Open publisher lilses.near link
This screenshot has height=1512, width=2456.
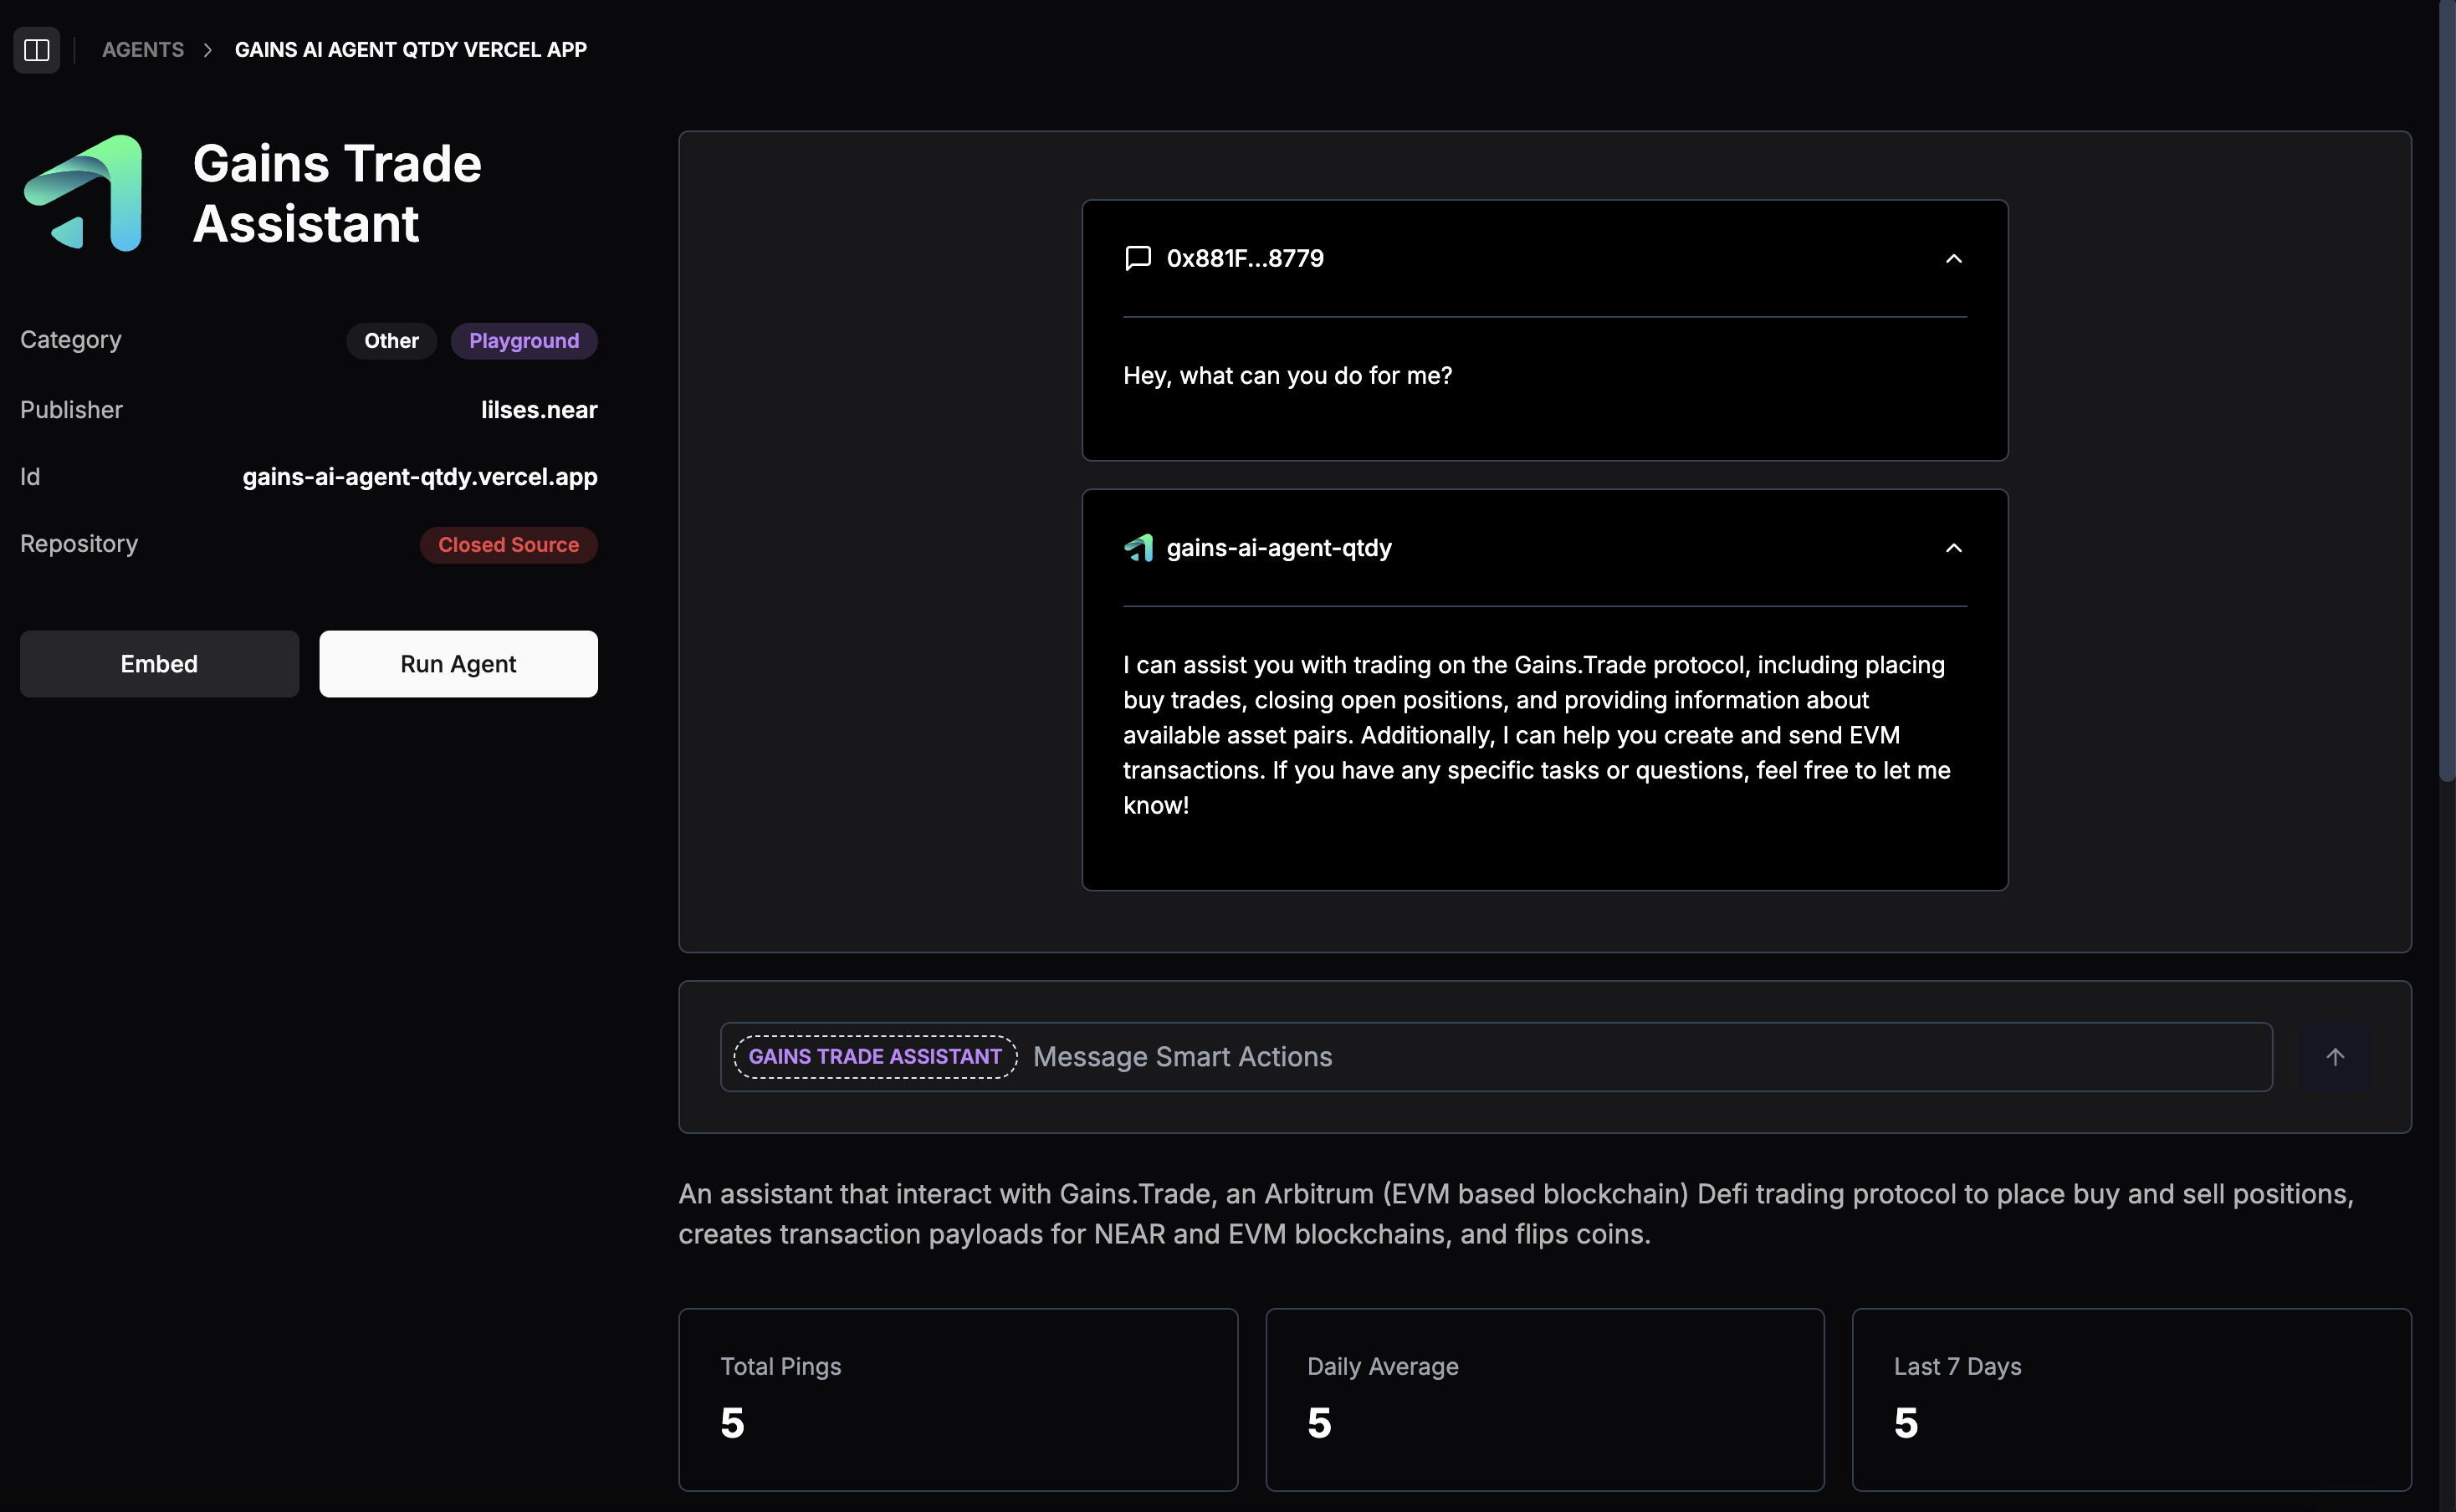539,410
